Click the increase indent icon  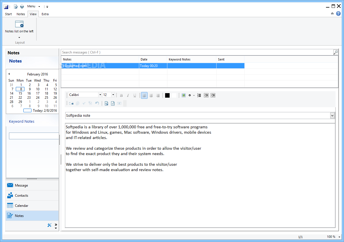[213, 95]
